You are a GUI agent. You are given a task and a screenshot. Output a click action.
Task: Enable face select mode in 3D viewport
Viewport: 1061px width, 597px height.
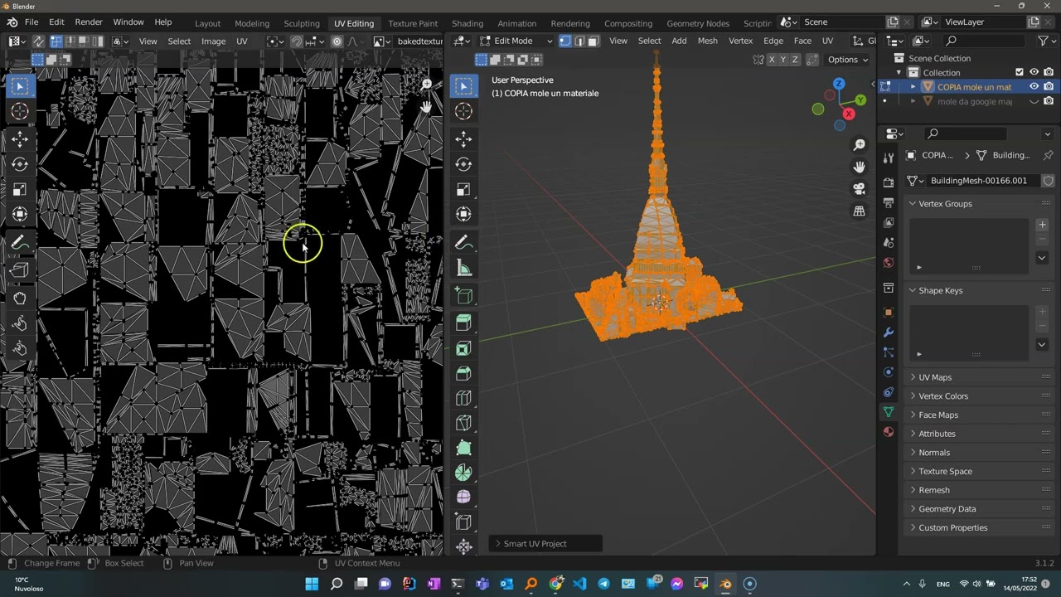[593, 41]
